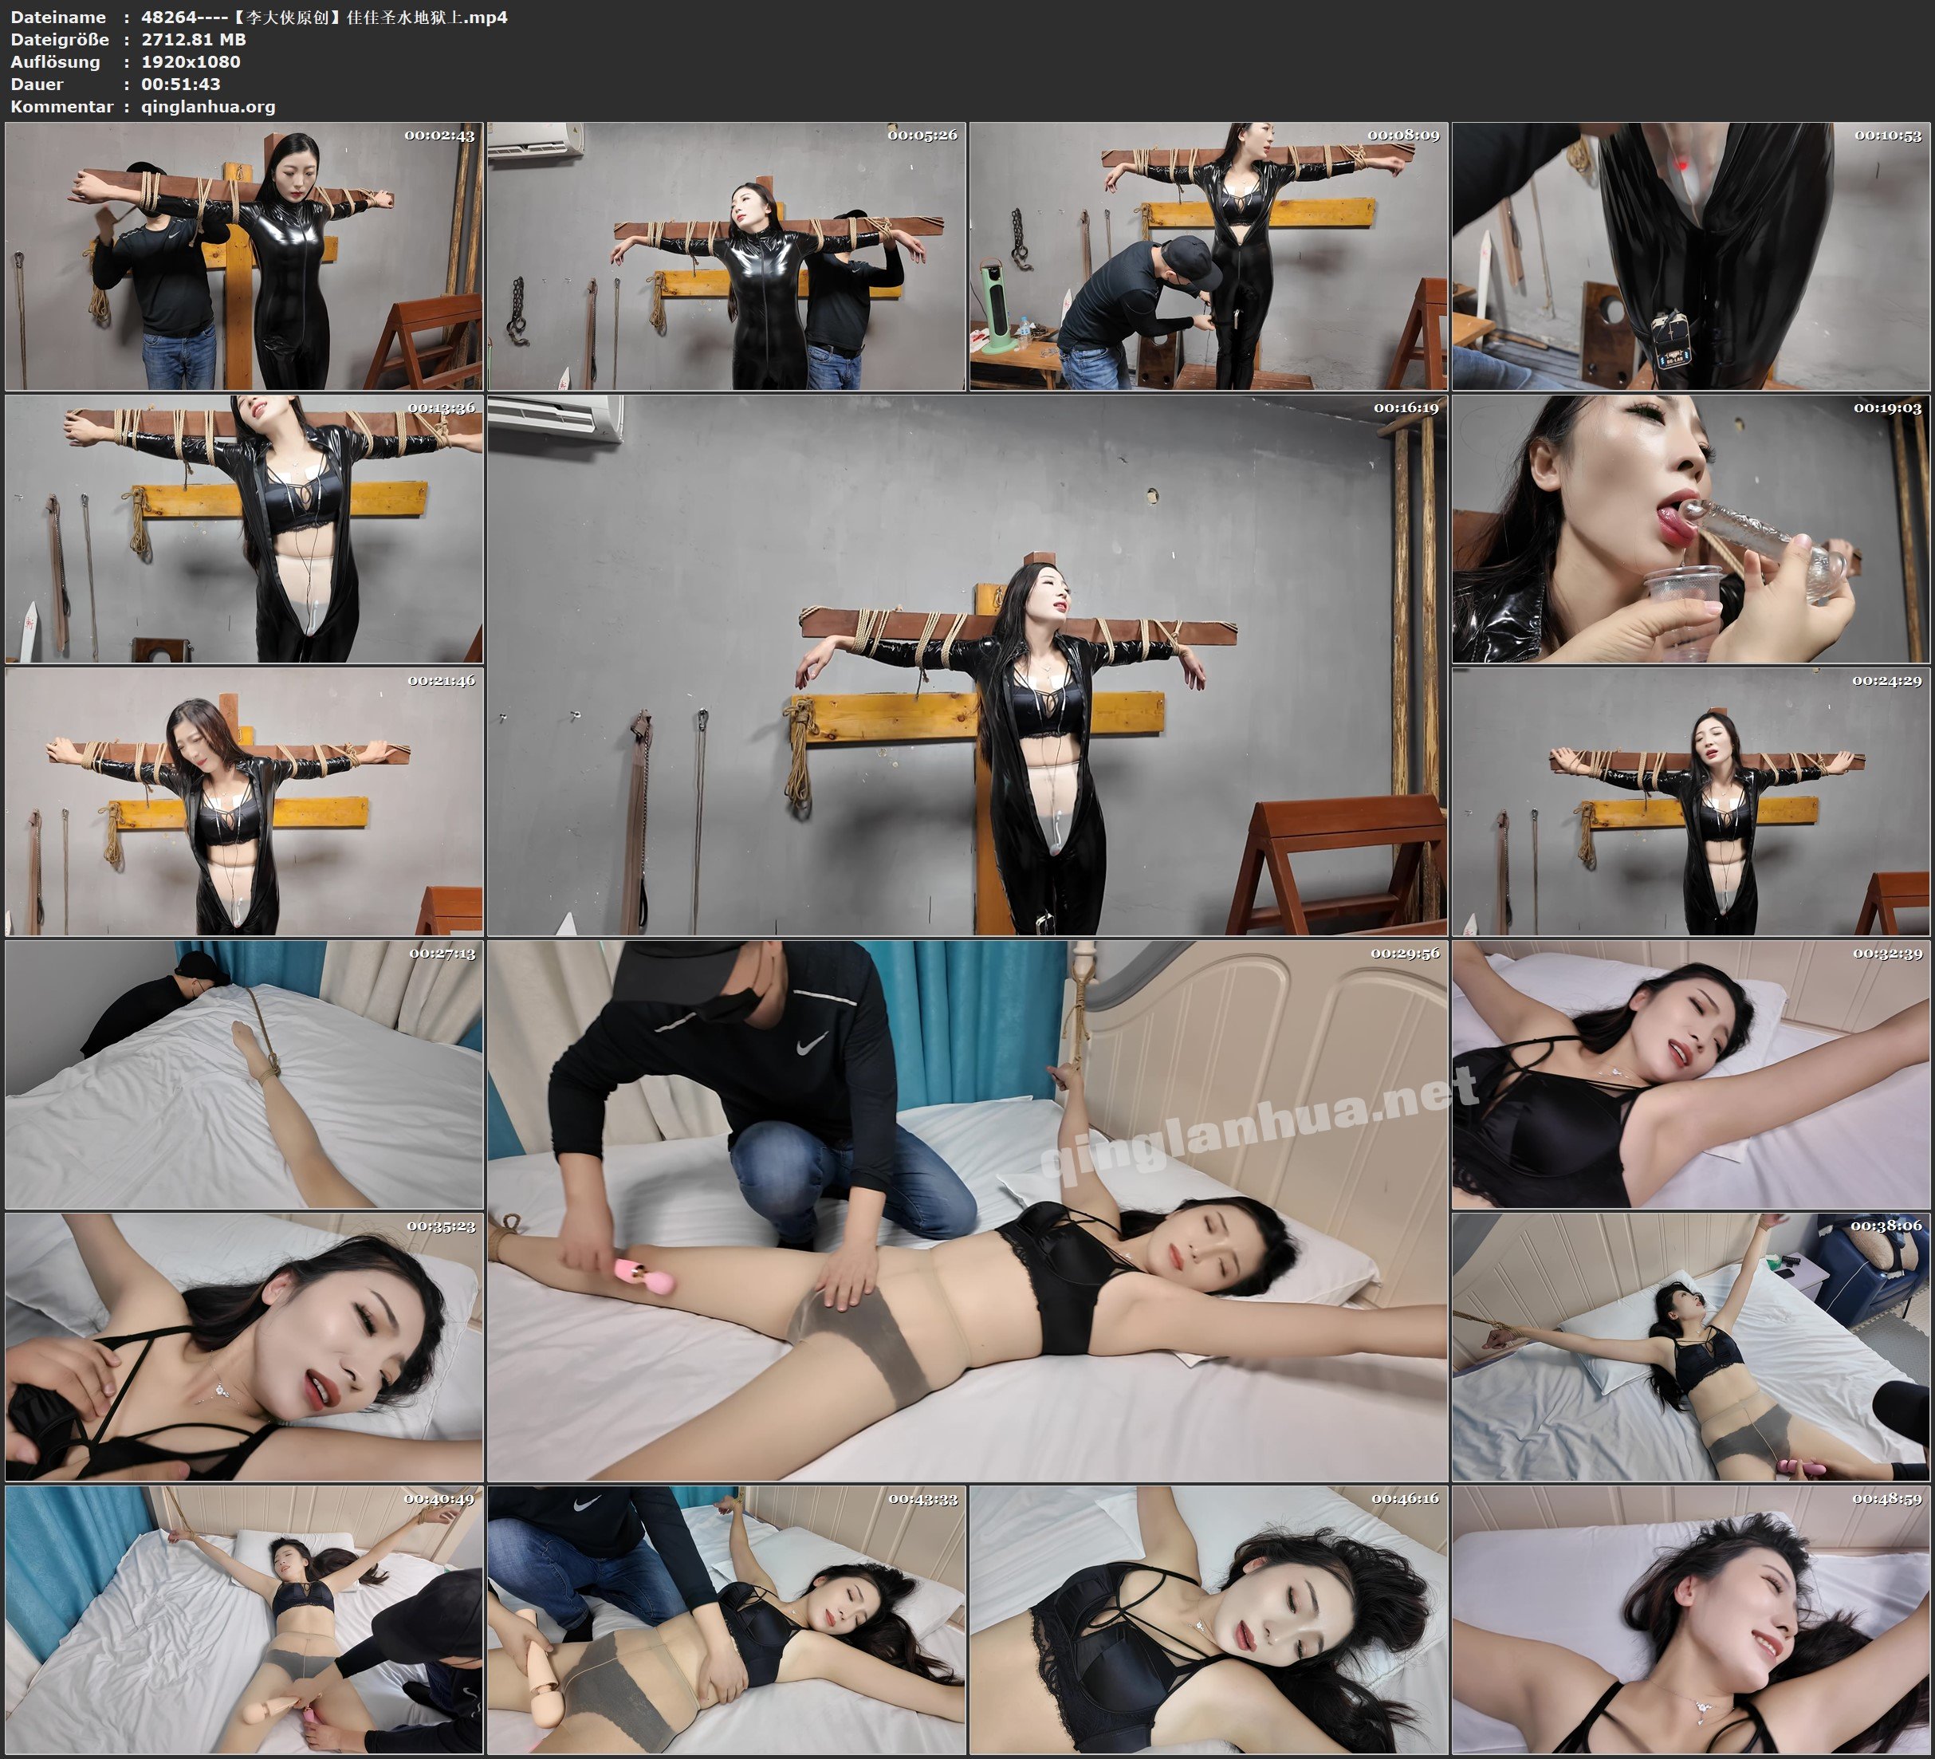
Task: Click the large frame at 00:16:19
Action: click(x=968, y=665)
